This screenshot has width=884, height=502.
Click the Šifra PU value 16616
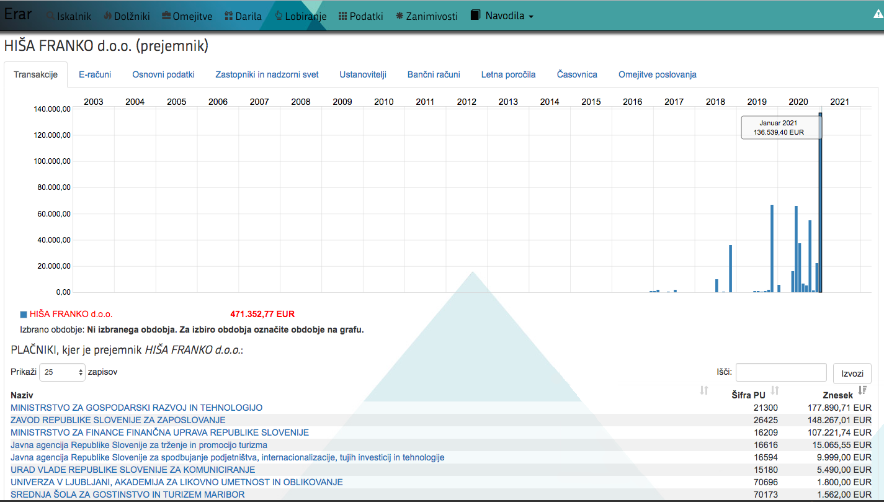pyautogui.click(x=766, y=445)
